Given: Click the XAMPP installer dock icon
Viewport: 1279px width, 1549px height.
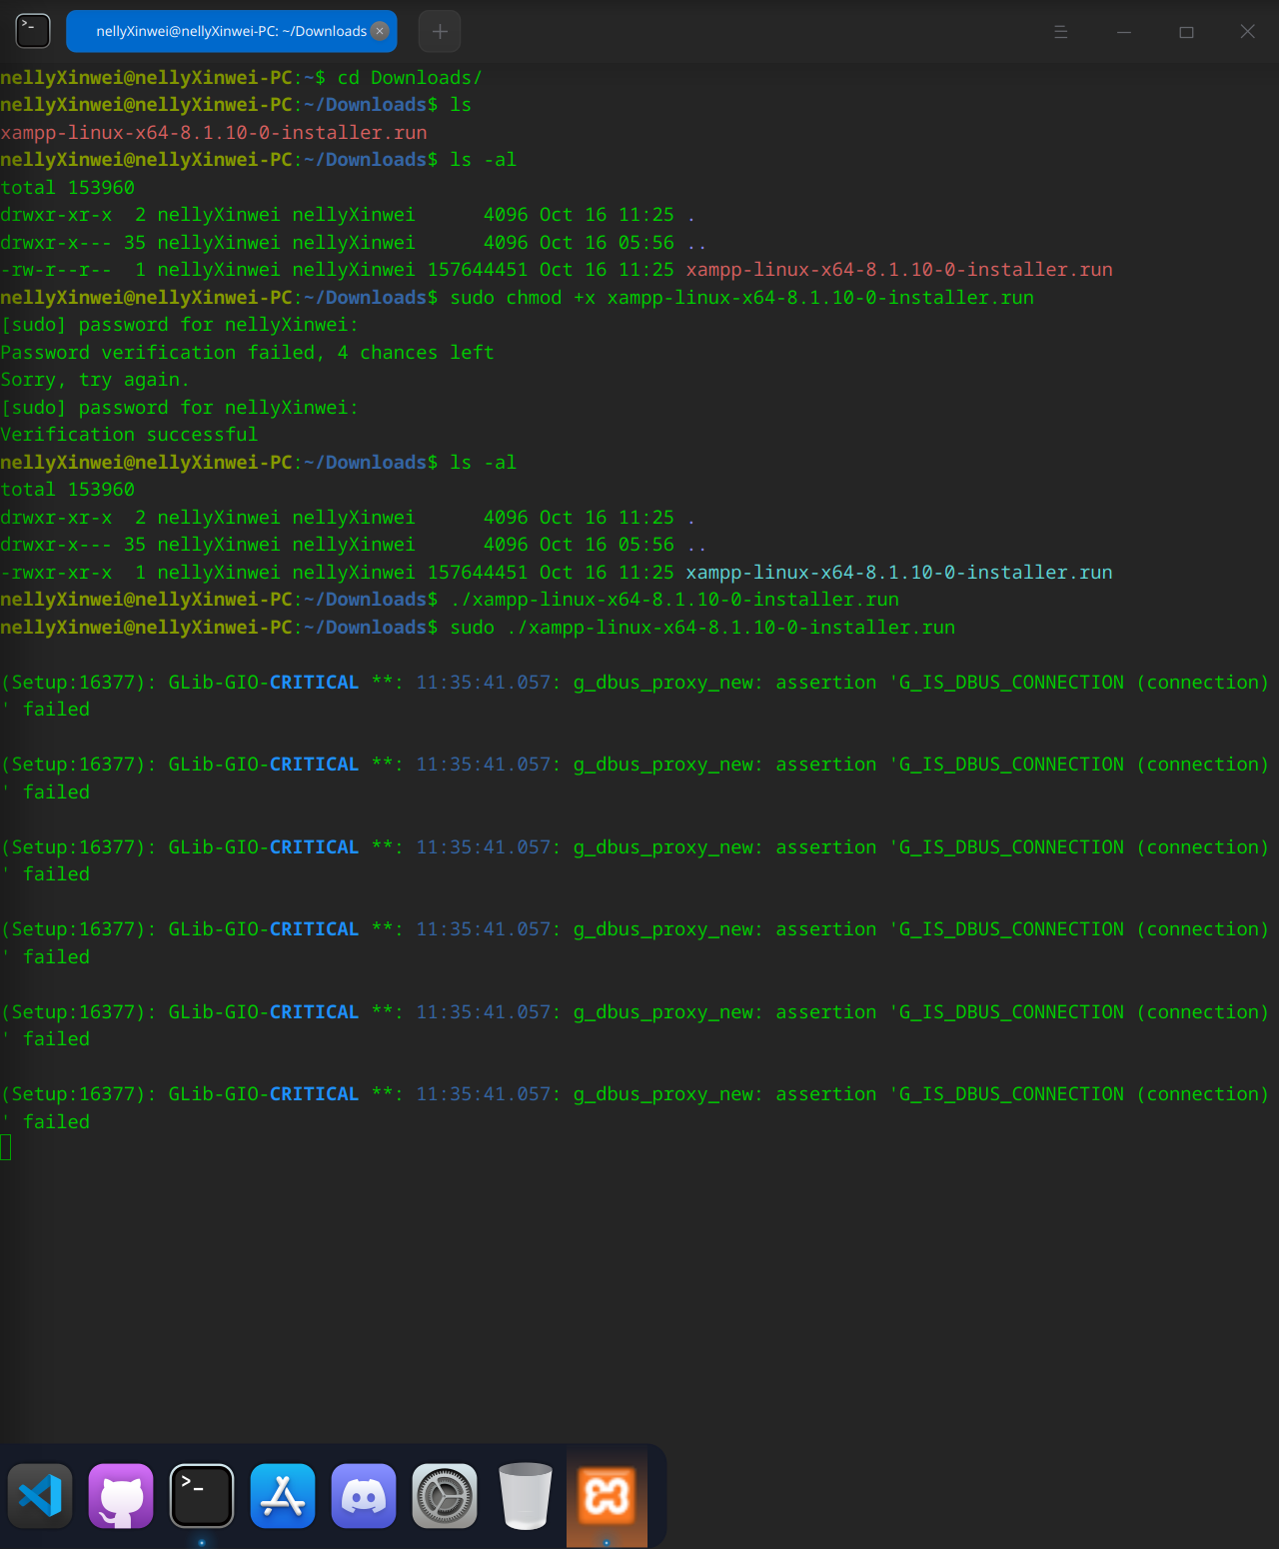Looking at the screenshot, I should (x=607, y=1496).
